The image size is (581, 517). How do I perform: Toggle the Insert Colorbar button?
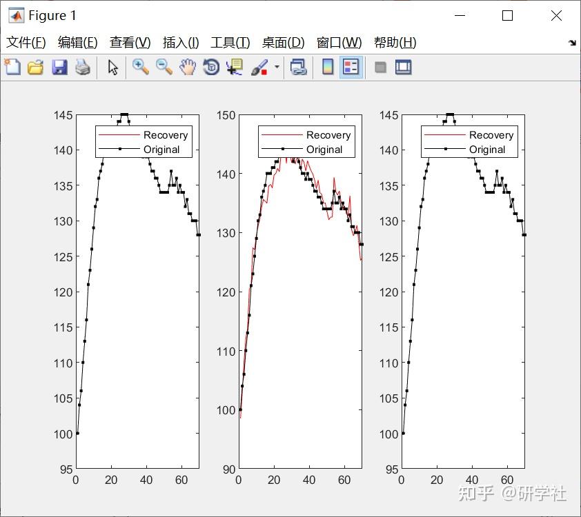(328, 68)
